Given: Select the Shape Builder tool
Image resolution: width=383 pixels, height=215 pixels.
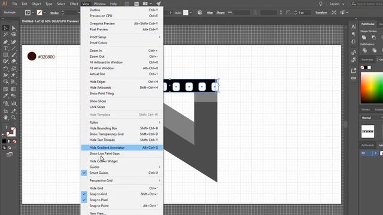Looking at the screenshot, I should [x=5, y=82].
